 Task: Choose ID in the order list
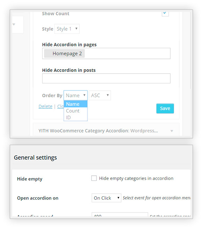point(76,117)
